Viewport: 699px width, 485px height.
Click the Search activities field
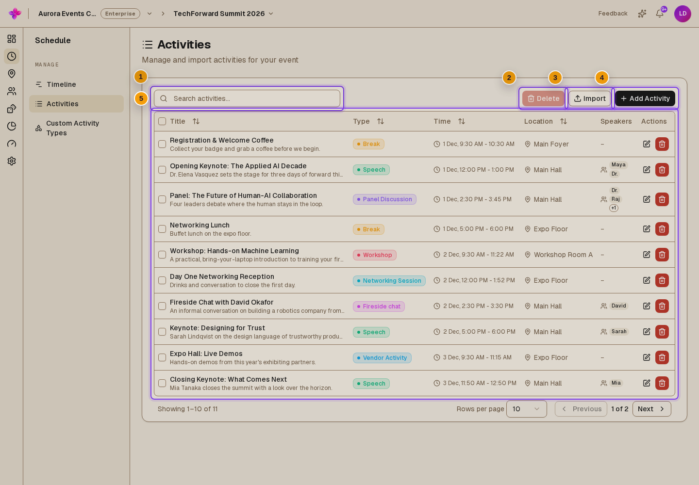[247, 98]
